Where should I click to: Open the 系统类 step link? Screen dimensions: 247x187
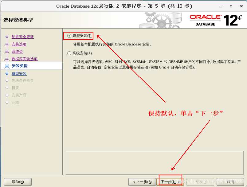coord(17,52)
